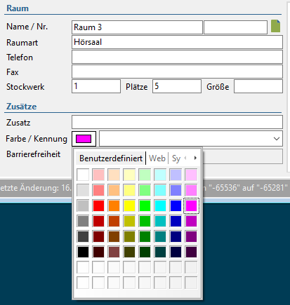
Task: Click the Letzte Änderung status bar text
Action: 36,188
